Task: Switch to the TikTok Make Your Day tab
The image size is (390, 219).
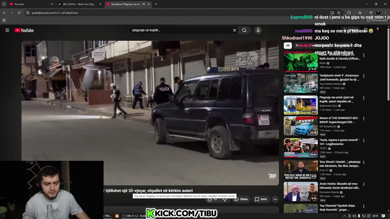Action: [80, 4]
